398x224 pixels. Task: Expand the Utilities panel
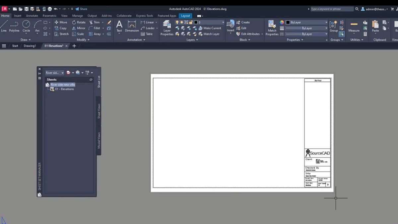[357, 40]
